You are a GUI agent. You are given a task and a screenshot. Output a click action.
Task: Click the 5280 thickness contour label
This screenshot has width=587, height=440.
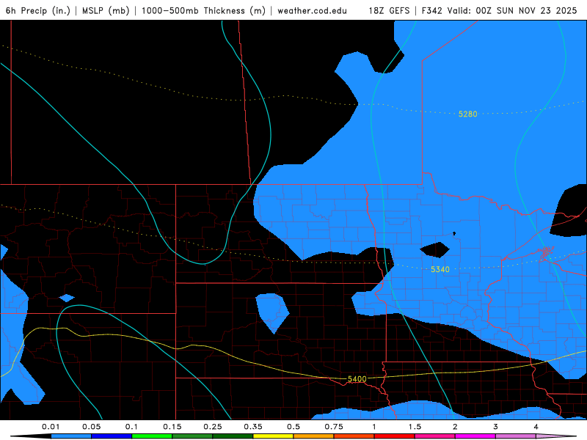[x=468, y=114]
